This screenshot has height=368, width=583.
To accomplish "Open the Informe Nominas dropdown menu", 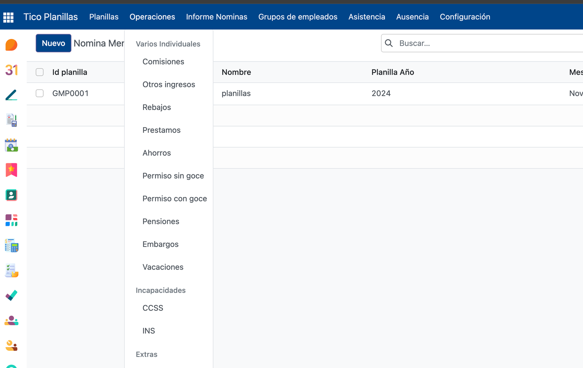I will tap(216, 17).
